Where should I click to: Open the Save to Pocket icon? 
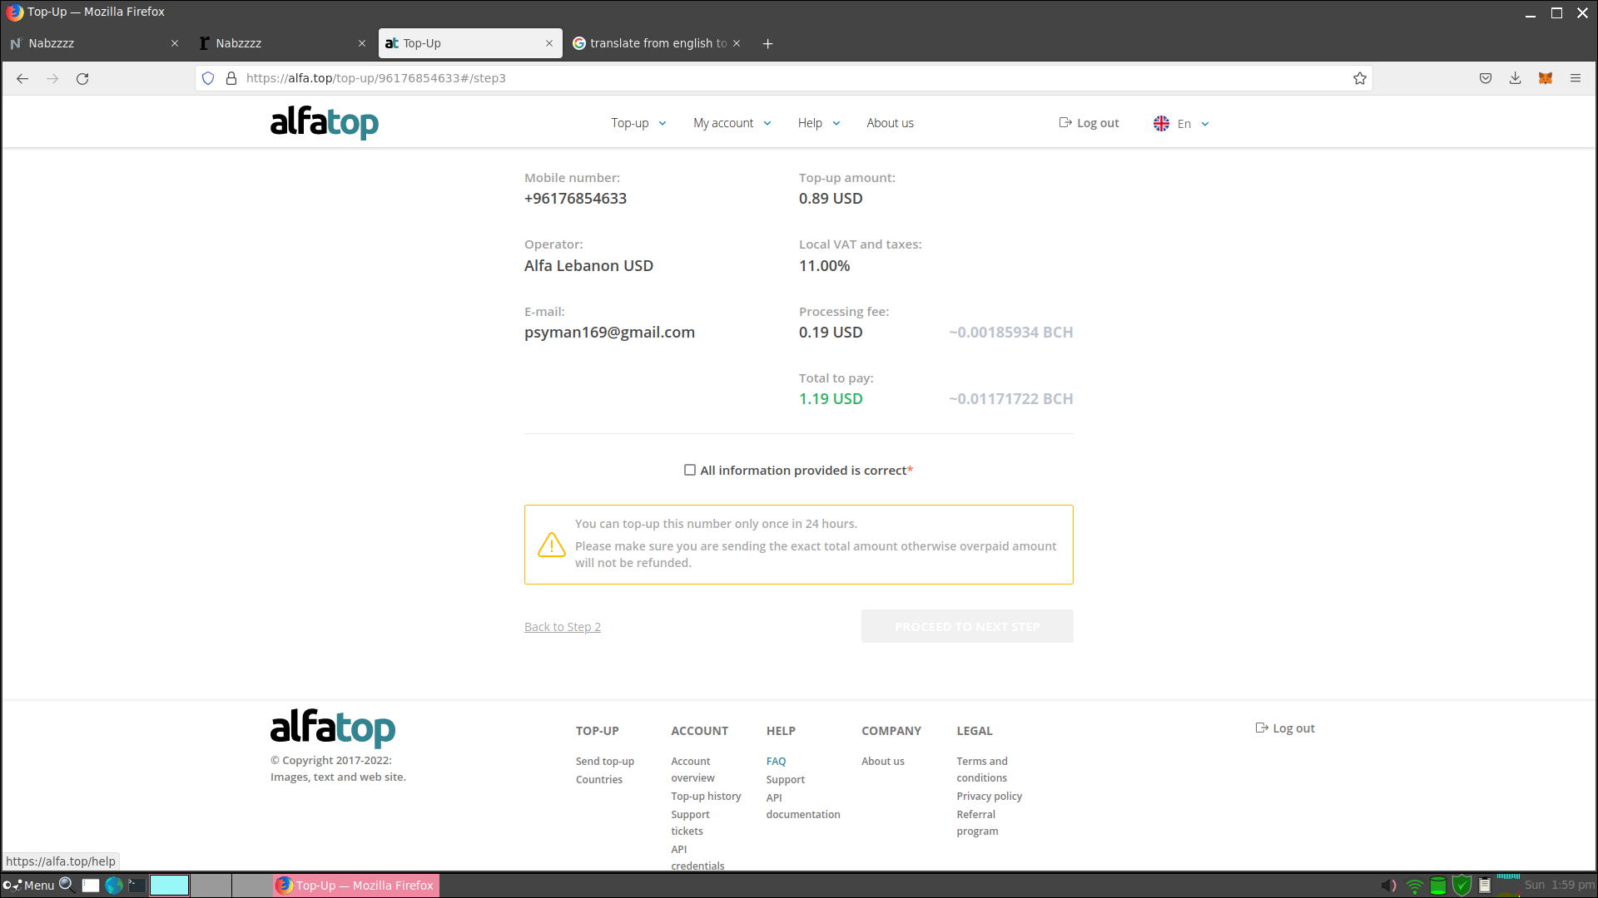tap(1486, 78)
